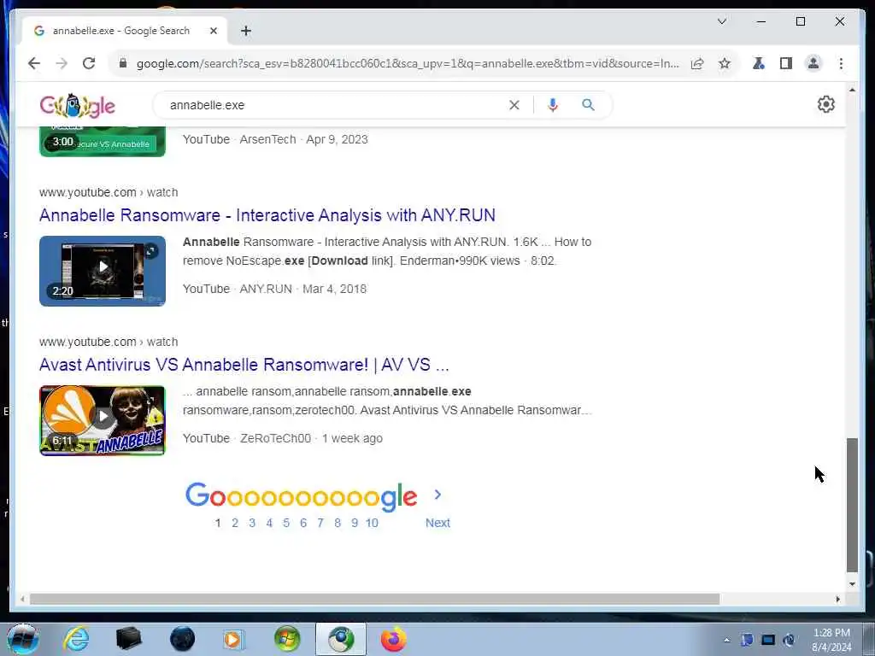Submit search with magnifier icon
Screen dimensions: 875x656
coord(588,105)
